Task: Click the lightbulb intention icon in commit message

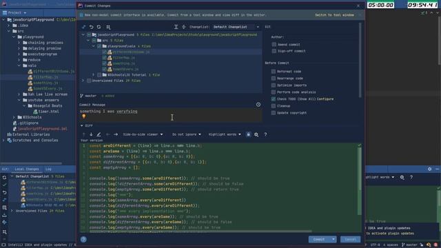Action: click(84, 116)
